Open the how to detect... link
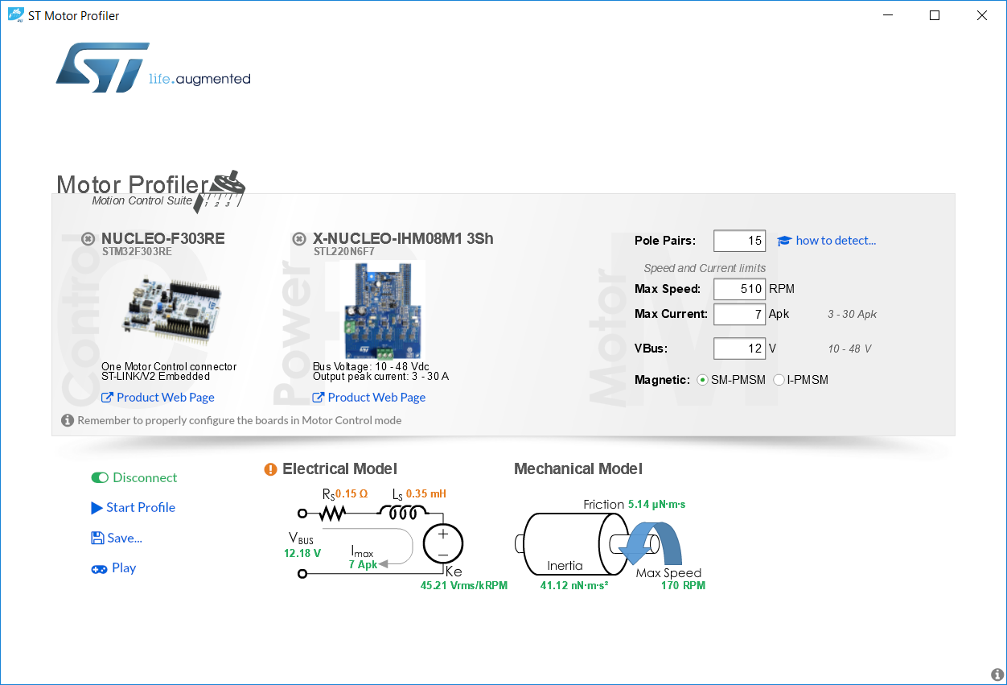The width and height of the screenshot is (1007, 685). click(836, 241)
